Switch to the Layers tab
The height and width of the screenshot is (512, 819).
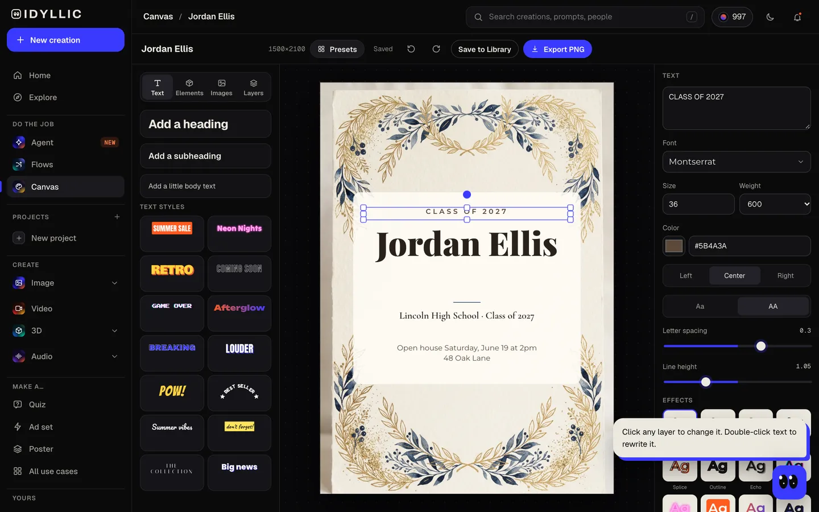coord(253,87)
